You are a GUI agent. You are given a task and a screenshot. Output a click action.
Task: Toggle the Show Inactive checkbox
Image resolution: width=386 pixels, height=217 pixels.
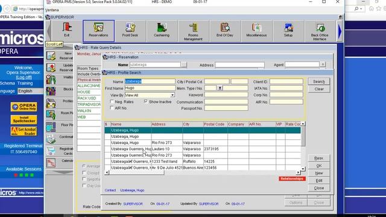[146, 101]
